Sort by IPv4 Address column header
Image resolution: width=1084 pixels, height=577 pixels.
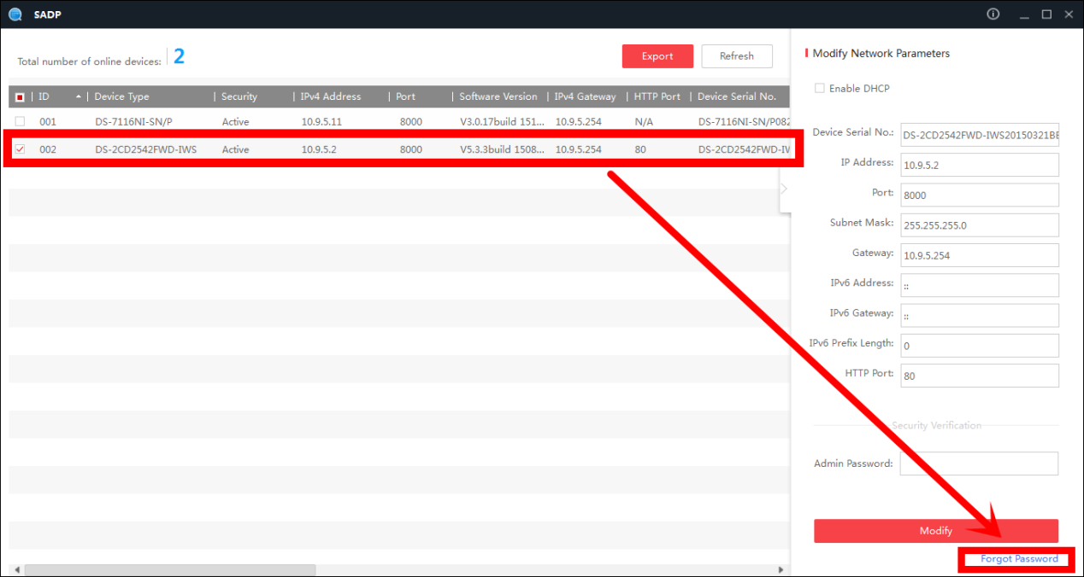[331, 96]
